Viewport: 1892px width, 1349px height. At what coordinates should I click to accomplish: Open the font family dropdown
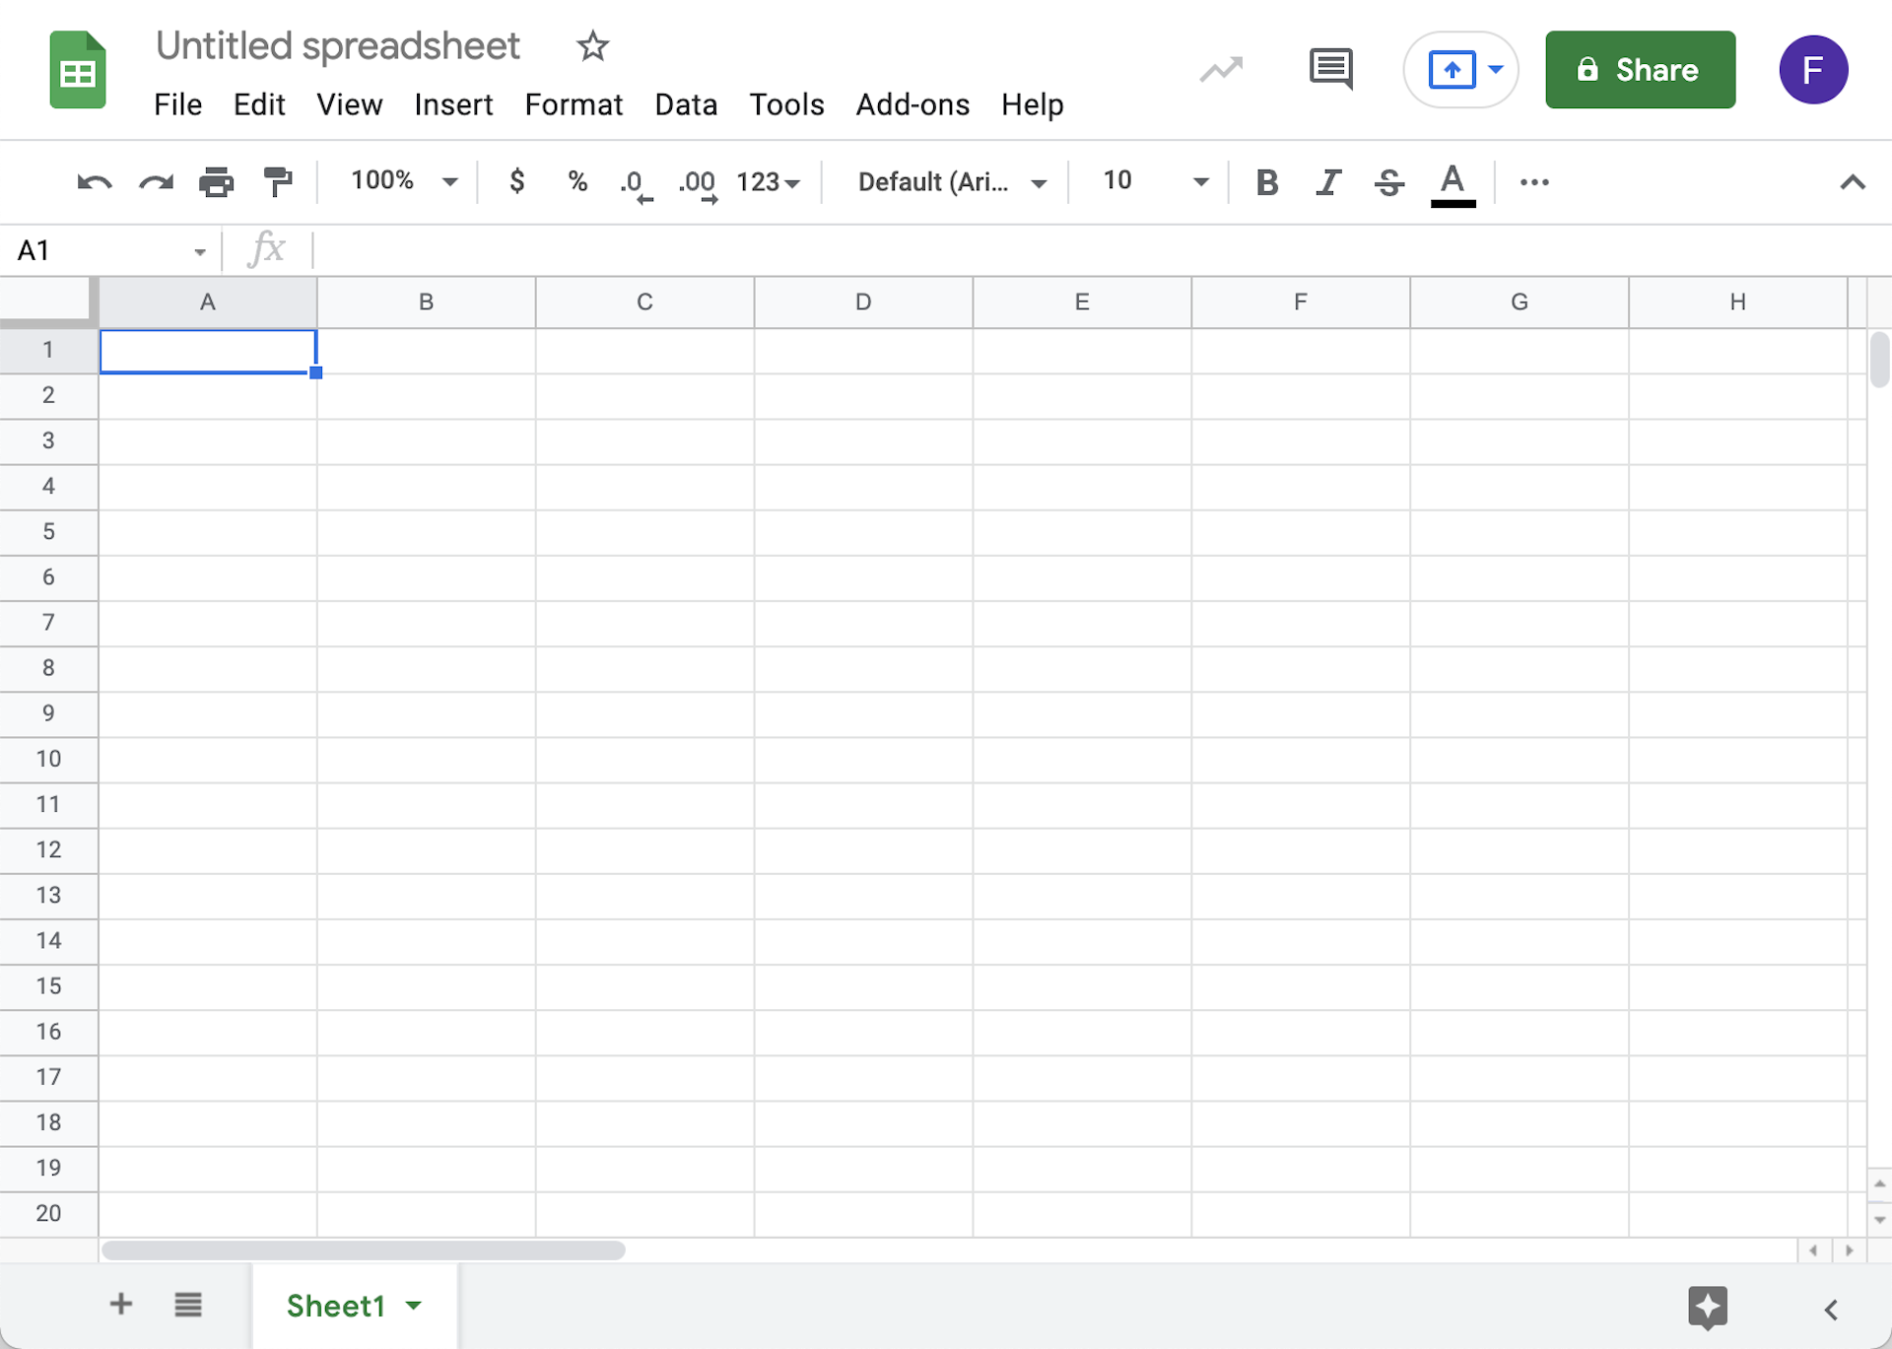point(949,181)
